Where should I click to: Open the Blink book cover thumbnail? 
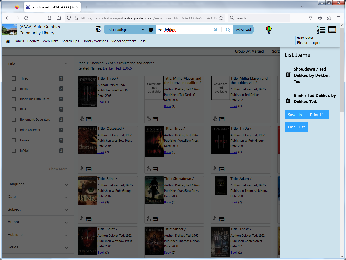click(88, 191)
